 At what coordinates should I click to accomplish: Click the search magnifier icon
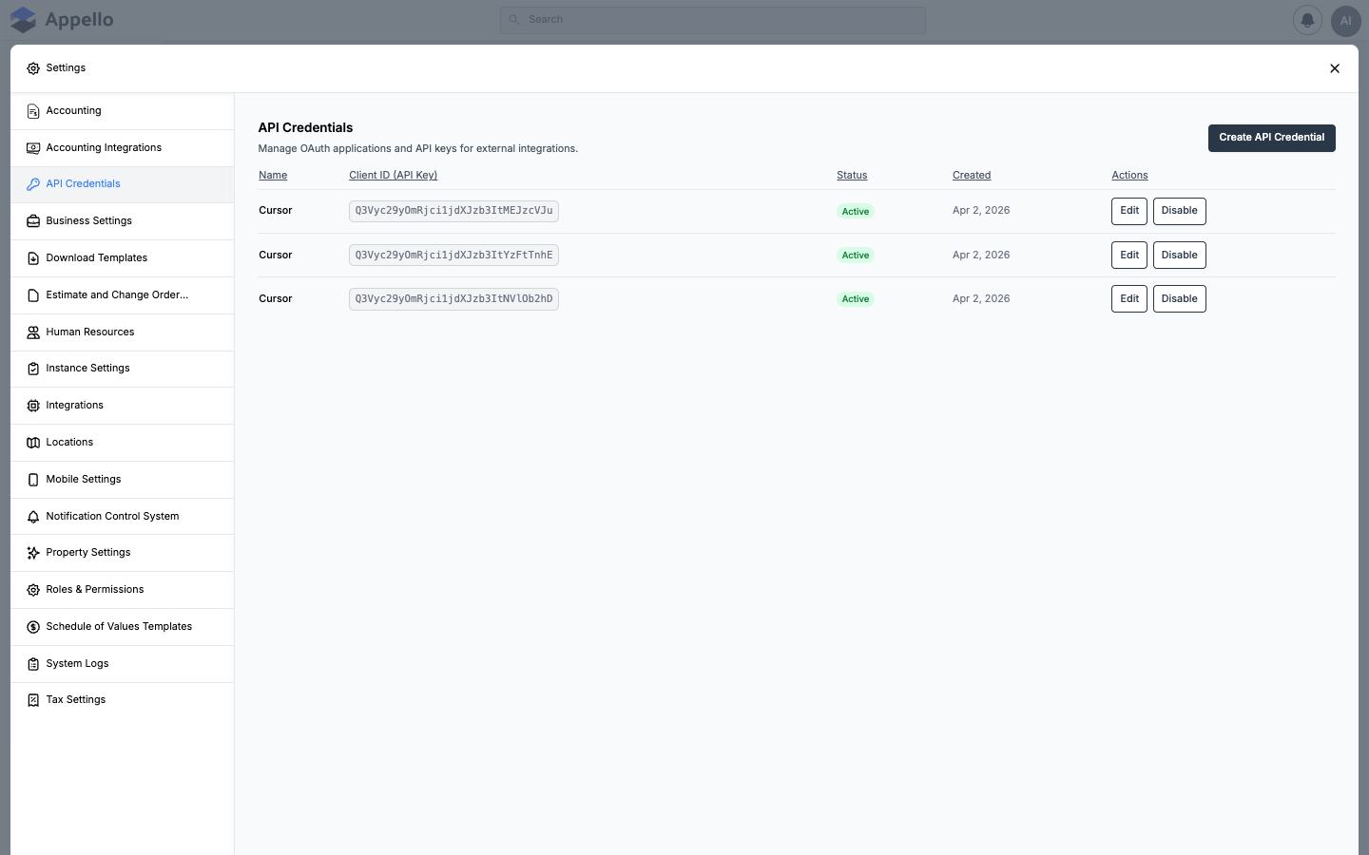(x=514, y=20)
